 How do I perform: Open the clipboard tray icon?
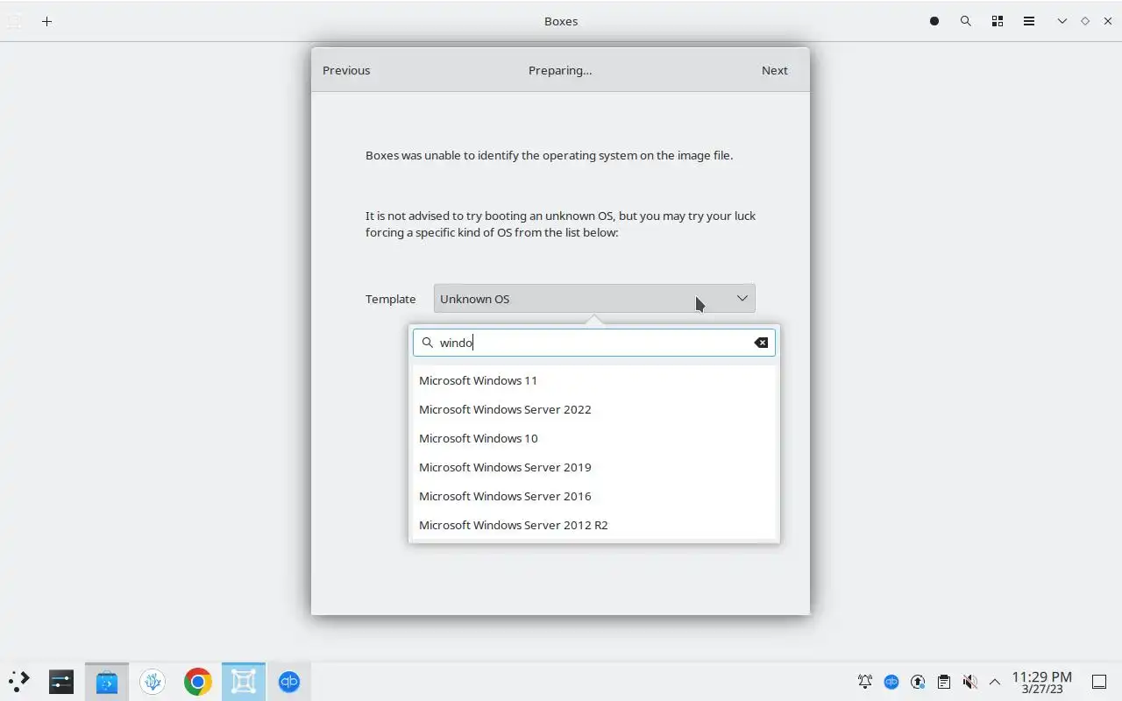click(x=944, y=682)
